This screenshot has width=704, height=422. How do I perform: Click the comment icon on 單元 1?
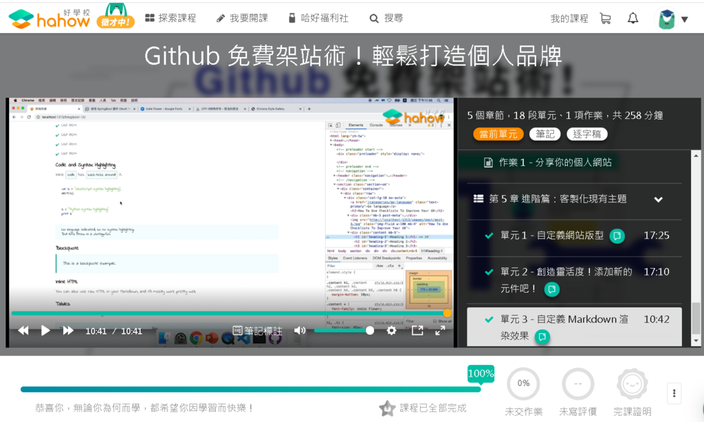(x=617, y=236)
